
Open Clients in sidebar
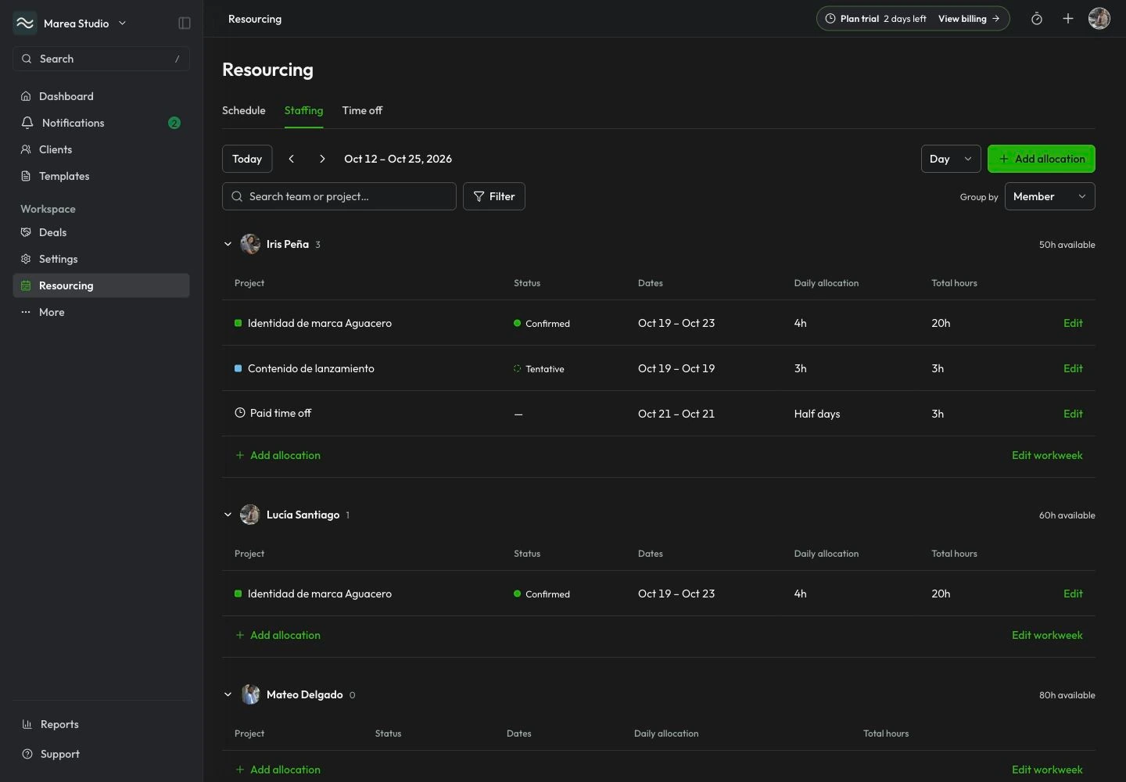(102, 149)
